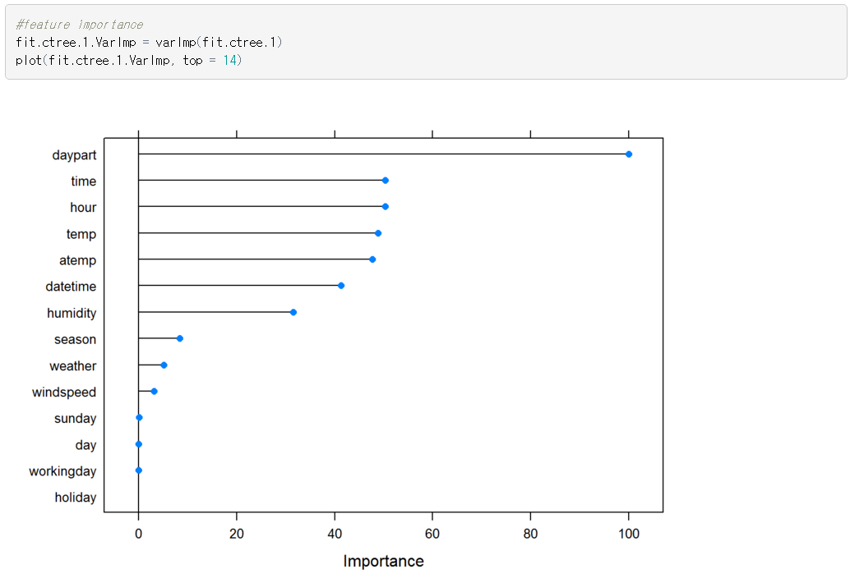The width and height of the screenshot is (850, 583).
Task: Click the blue dot for time
Action: click(385, 181)
